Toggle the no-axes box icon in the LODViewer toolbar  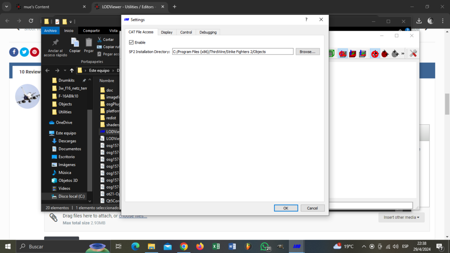click(342, 54)
